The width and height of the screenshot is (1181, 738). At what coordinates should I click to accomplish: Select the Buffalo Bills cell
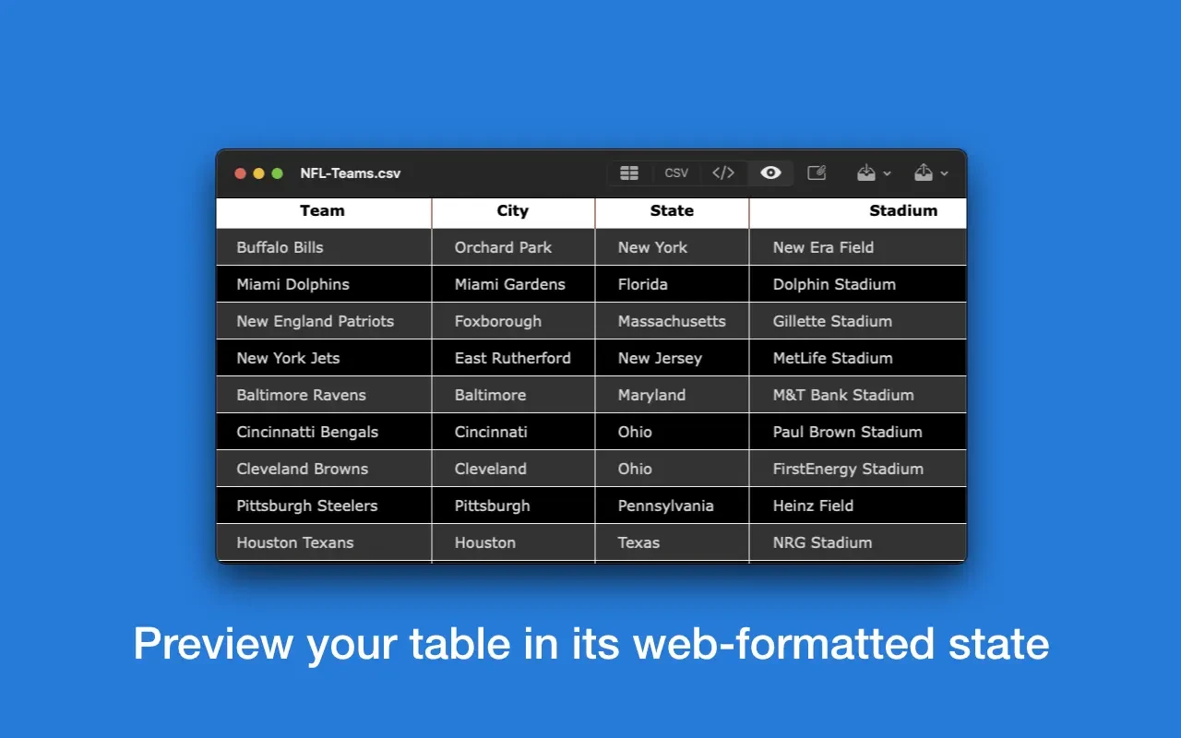pyautogui.click(x=280, y=247)
